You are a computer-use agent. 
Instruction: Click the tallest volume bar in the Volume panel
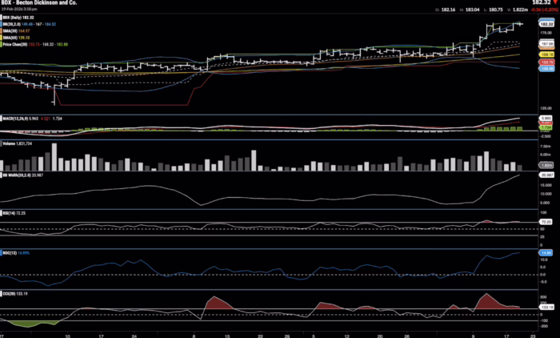point(54,157)
